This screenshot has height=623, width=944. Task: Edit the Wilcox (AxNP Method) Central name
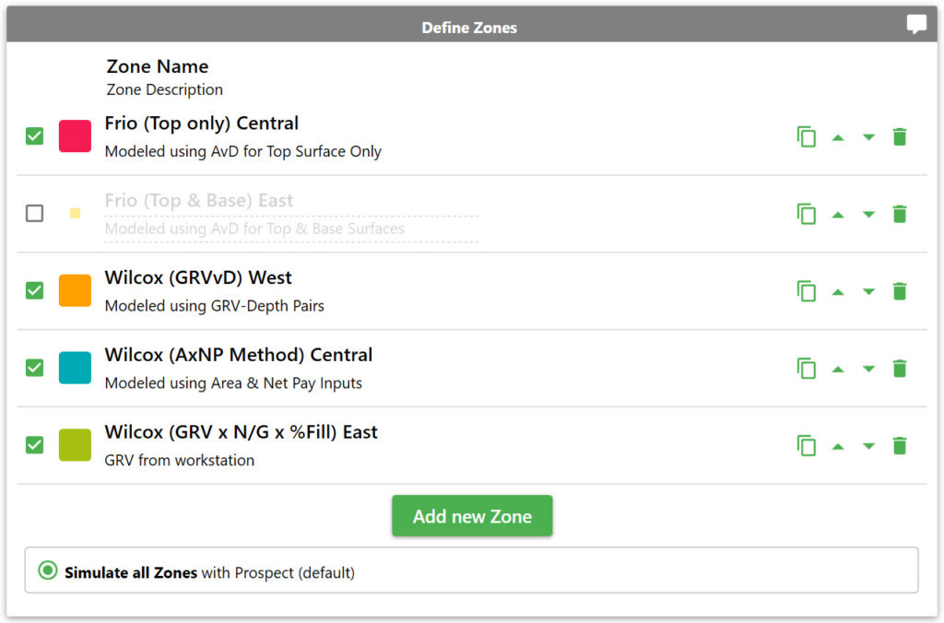point(239,355)
